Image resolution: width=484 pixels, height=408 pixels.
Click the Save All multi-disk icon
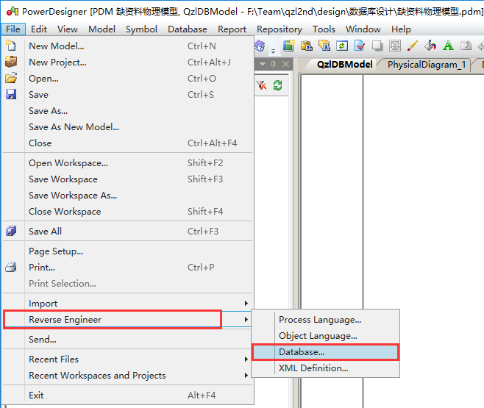11,231
